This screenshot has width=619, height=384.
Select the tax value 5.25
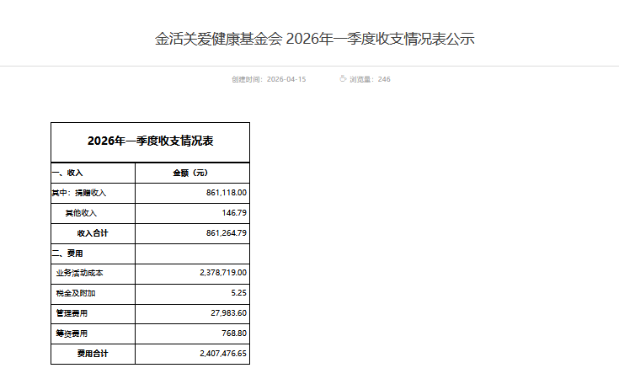click(x=239, y=293)
